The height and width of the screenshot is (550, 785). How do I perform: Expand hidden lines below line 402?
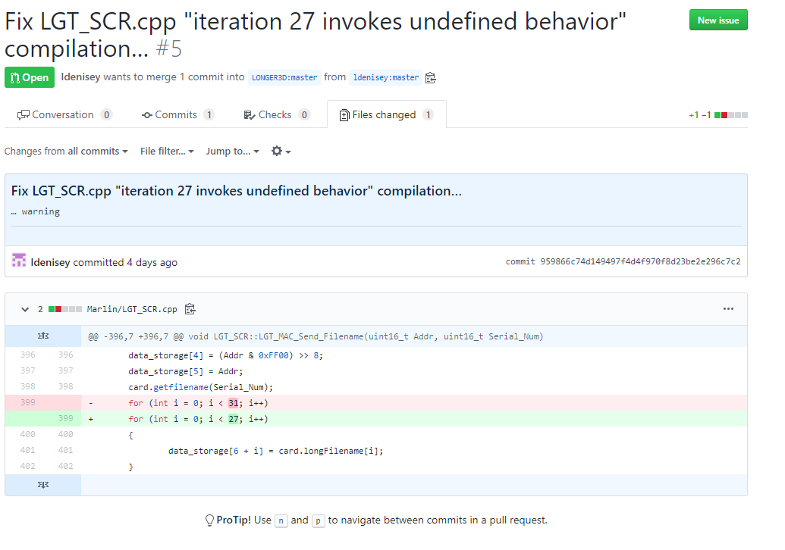[x=43, y=485]
